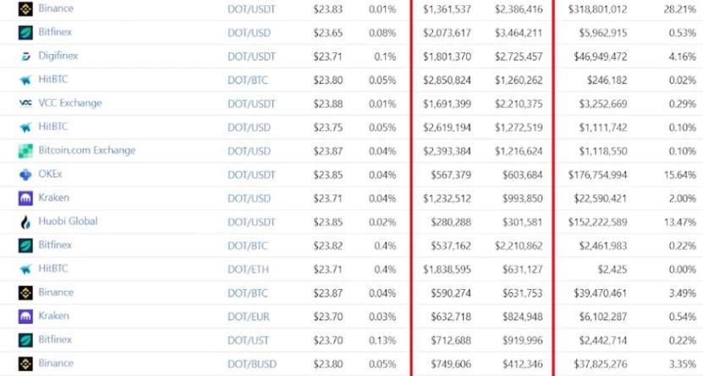This screenshot has height=376, width=703.
Task: Open the OKEx exchange name link
Action: pyautogui.click(x=51, y=174)
